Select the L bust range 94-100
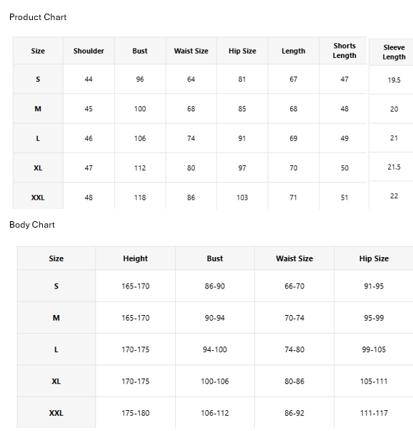413x431 pixels. [215, 349]
